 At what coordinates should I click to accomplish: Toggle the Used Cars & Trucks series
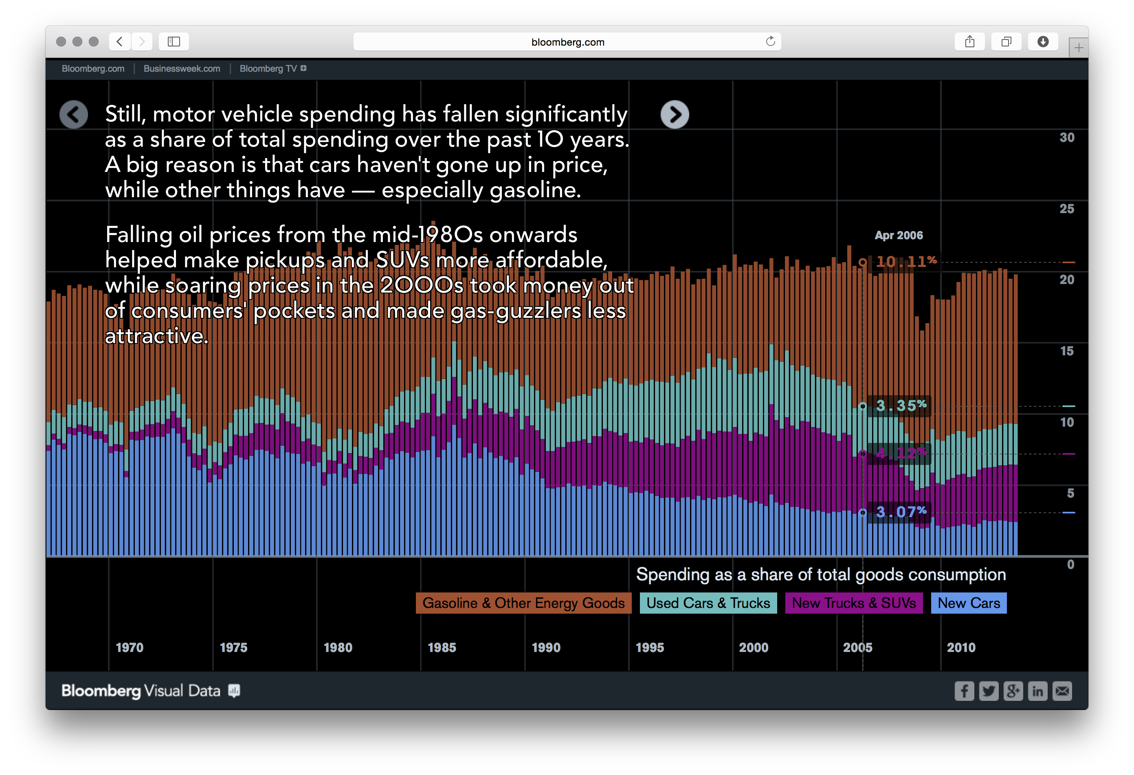tap(708, 603)
